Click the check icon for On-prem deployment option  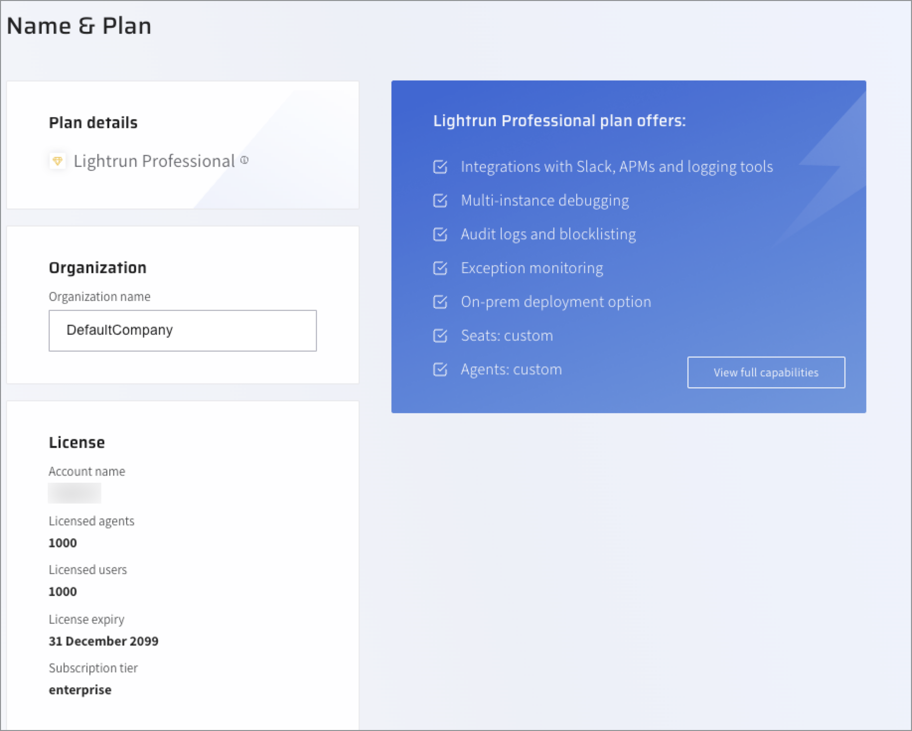tap(440, 302)
